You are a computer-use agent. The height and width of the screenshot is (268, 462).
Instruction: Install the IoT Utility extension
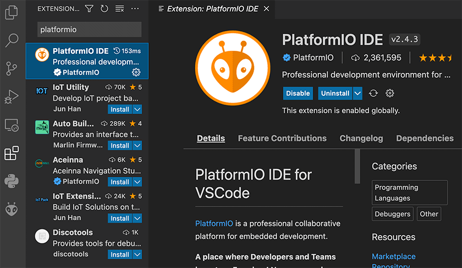[x=120, y=109]
